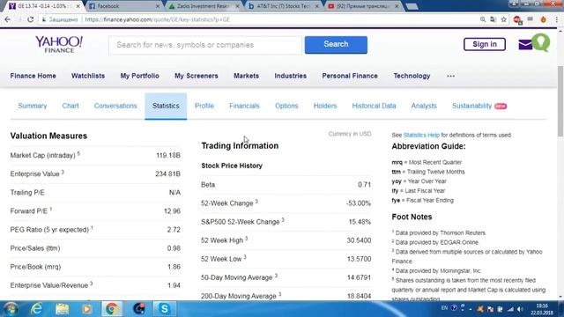Open Personal Finance in navigation

point(350,76)
